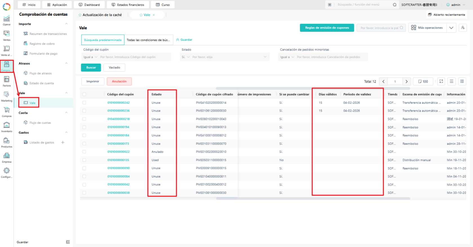The image size is (473, 247).
Task: Open the Marketing sidebar module
Action: pos(6,97)
